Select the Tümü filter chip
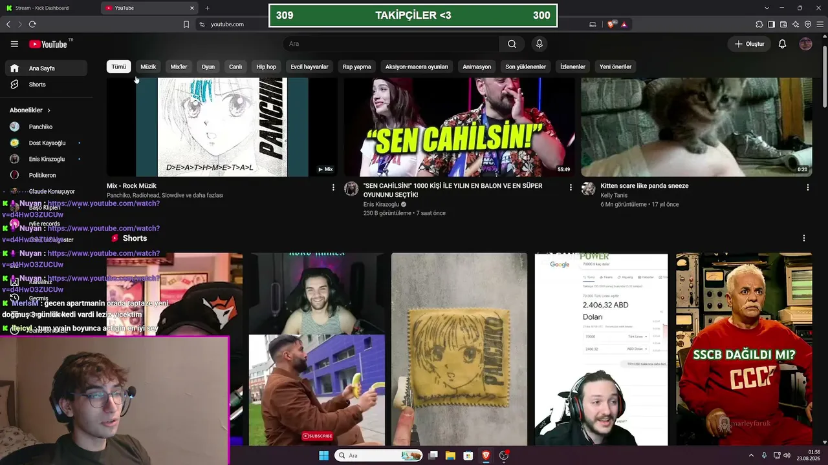The height and width of the screenshot is (465, 828). [119, 67]
